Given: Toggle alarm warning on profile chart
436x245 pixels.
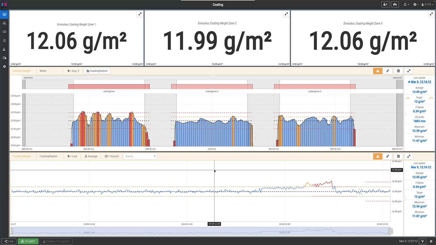Looking at the screenshot, I should (x=378, y=71).
